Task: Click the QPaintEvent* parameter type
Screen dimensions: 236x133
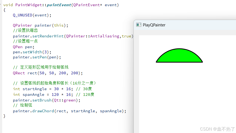Action: point(88,5)
